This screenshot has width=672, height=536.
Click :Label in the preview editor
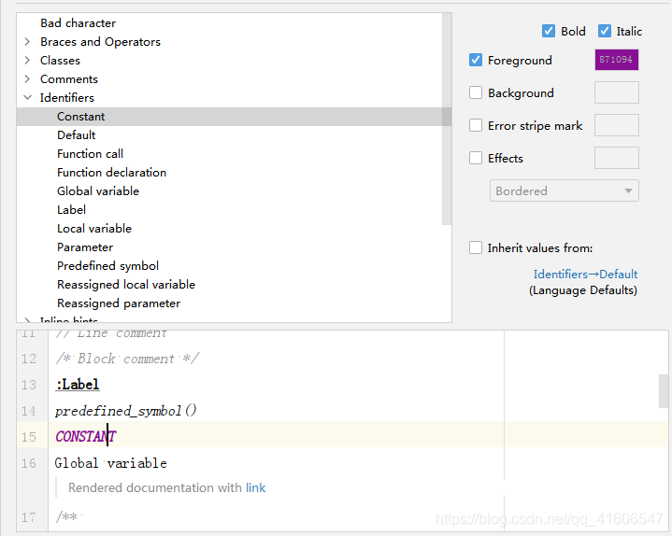point(78,385)
